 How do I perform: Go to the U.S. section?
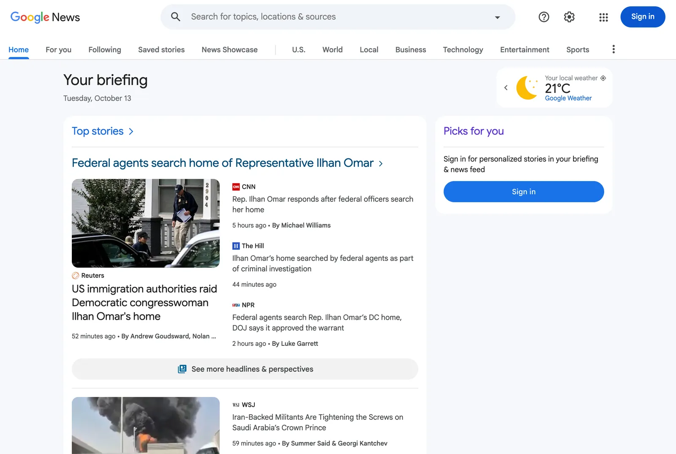[299, 50]
